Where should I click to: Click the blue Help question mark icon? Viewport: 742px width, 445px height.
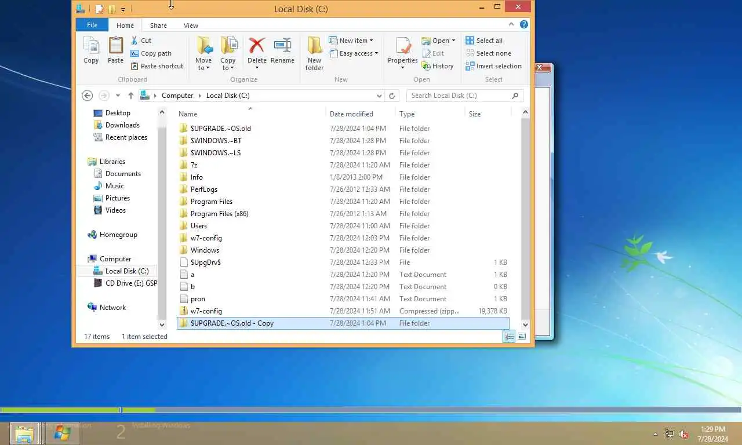tap(524, 25)
